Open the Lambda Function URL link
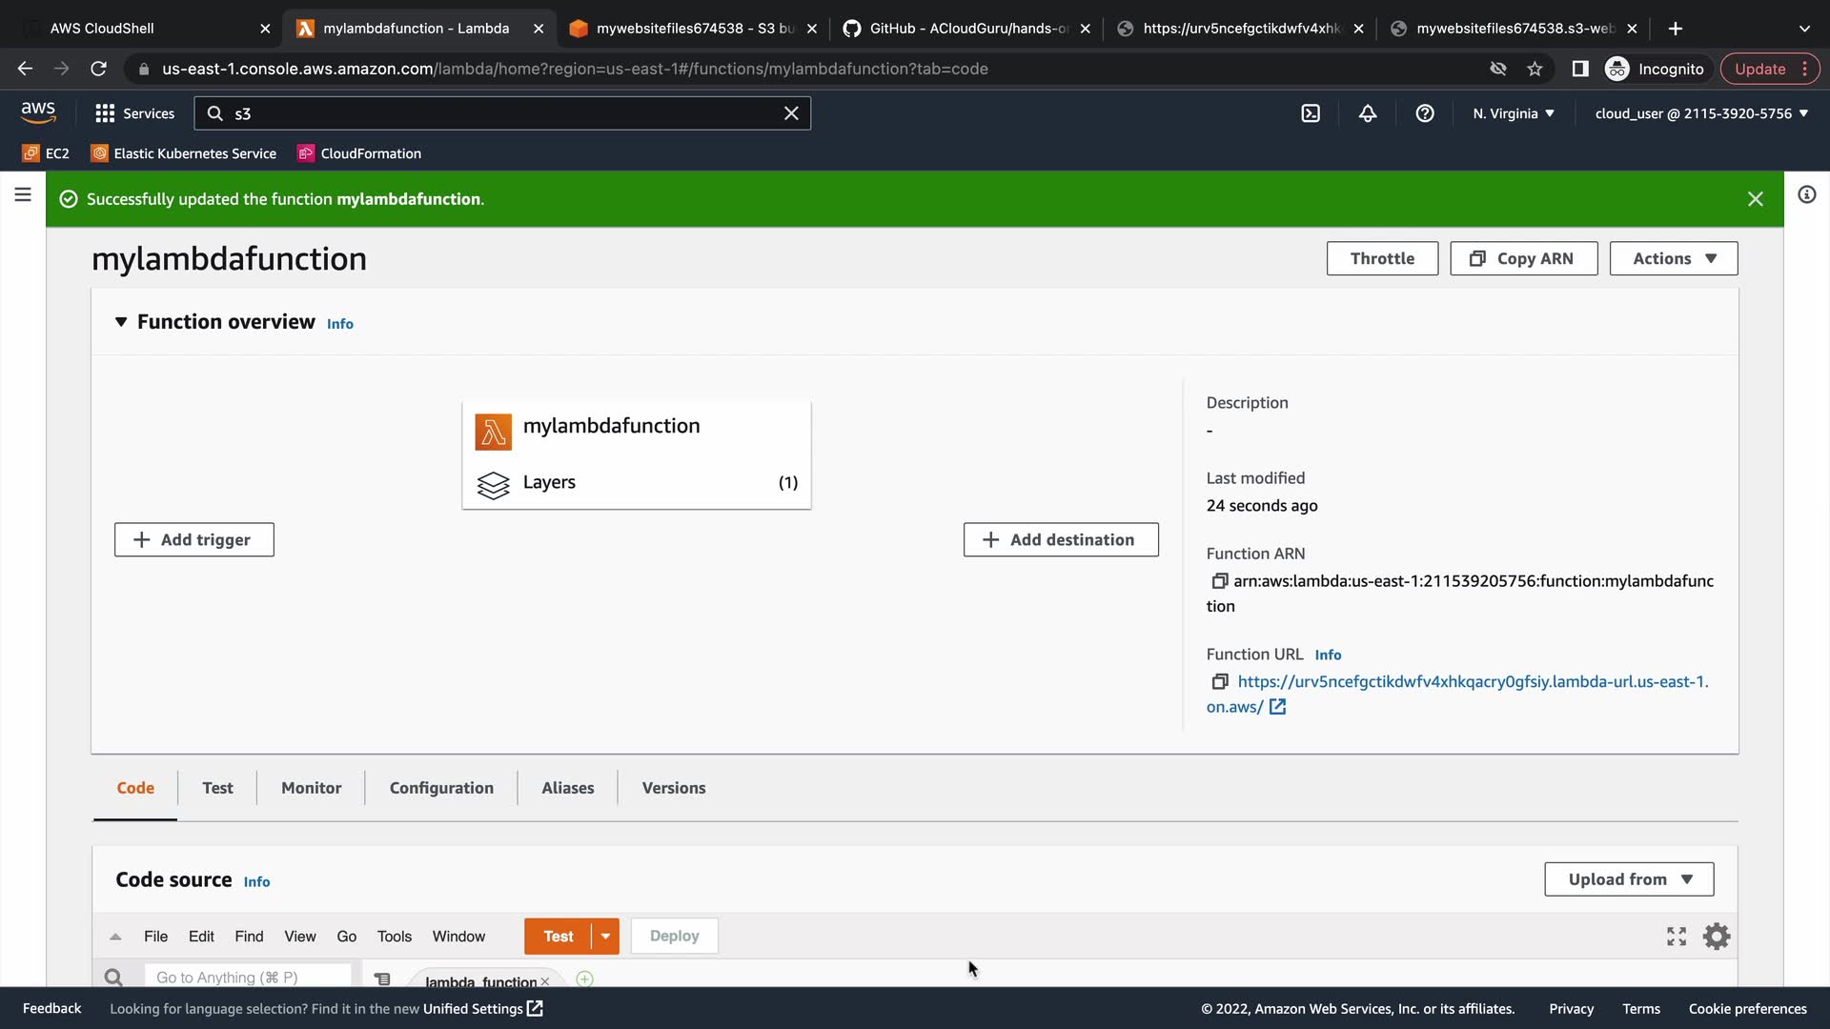Screen dimensions: 1830x1029 (1473, 682)
